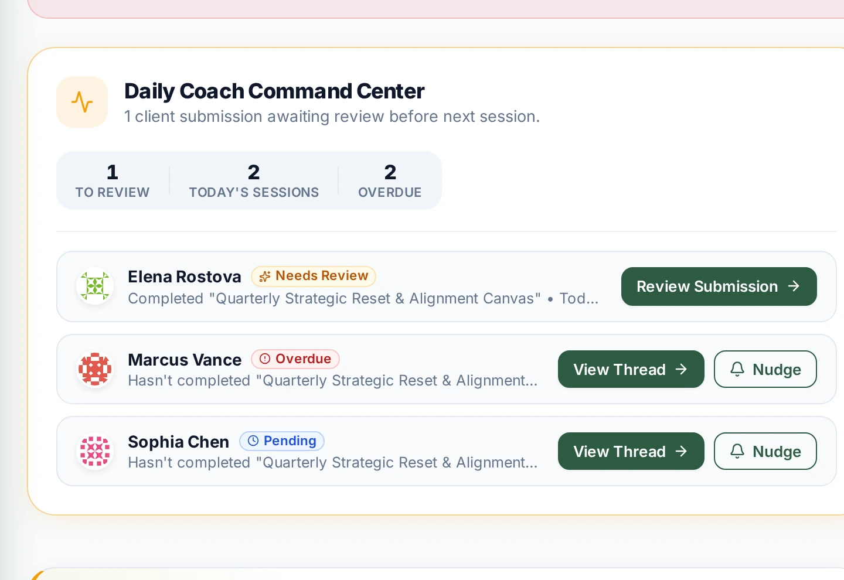Click Elena's Completed "Quarterly Strategic Reset" description
This screenshot has height=580, width=844.
tap(363, 298)
